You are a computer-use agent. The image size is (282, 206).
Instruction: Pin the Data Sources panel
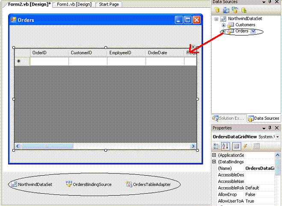[x=270, y=2]
